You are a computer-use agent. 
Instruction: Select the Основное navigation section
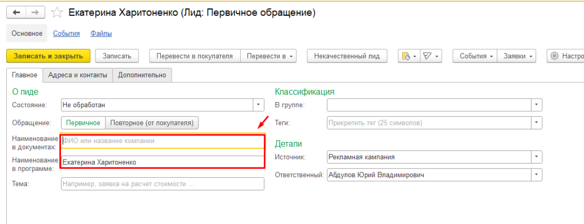tap(27, 34)
